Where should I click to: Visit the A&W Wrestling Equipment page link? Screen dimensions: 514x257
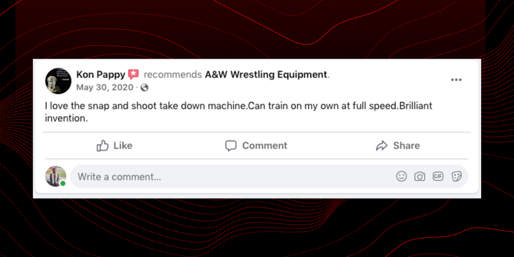[x=266, y=75]
